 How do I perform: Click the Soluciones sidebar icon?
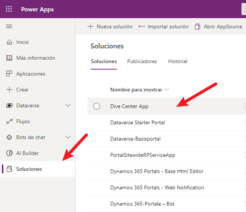(9, 169)
